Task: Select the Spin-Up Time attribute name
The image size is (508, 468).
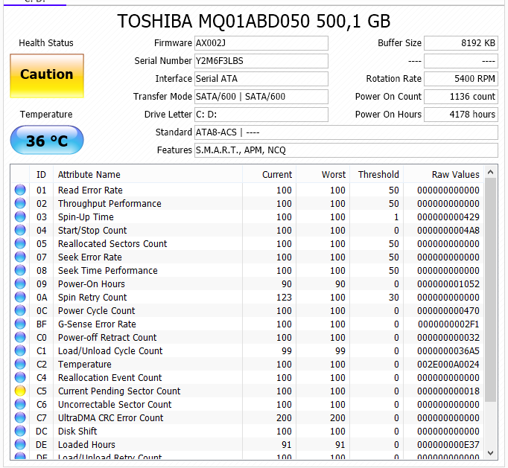Action: [x=86, y=217]
